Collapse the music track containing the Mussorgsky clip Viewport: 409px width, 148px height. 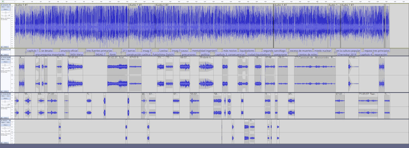tap(2, 91)
